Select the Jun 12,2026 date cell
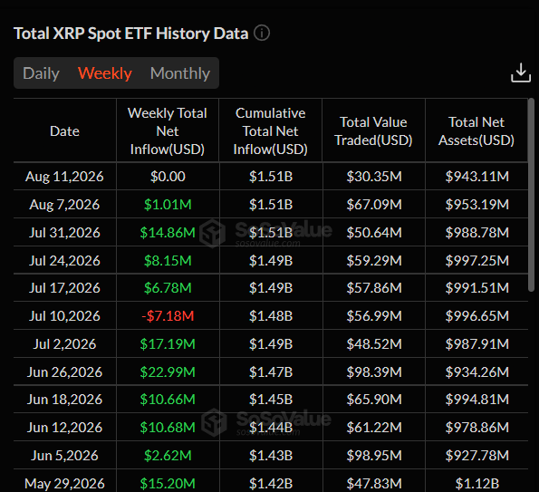 tap(64, 428)
